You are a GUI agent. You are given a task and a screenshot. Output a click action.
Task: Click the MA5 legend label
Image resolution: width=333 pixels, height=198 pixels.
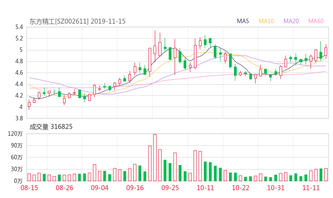coord(243,21)
